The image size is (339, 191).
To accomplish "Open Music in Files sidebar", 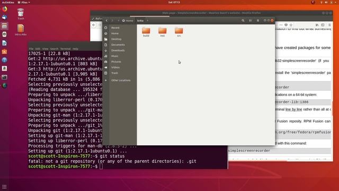I will (x=114, y=56).
